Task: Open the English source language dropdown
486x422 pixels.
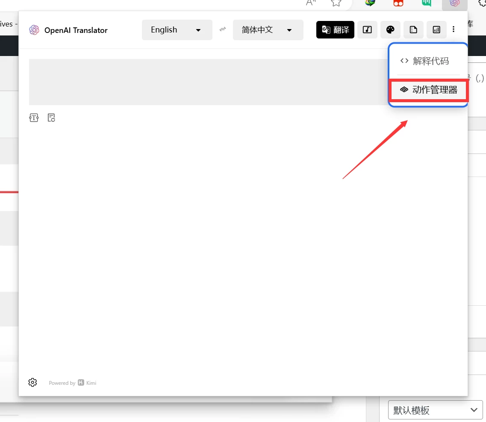Action: tap(177, 30)
